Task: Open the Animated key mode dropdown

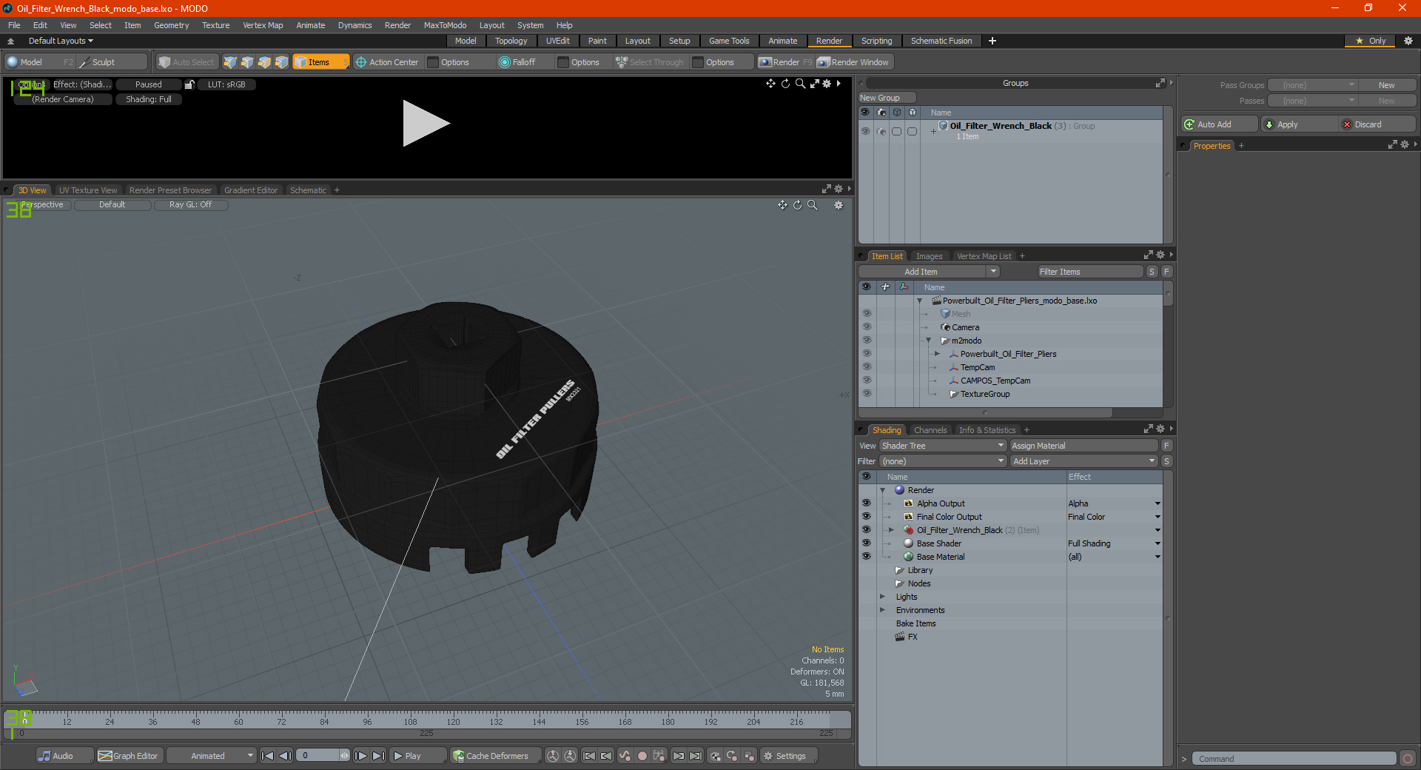Action: (211, 756)
